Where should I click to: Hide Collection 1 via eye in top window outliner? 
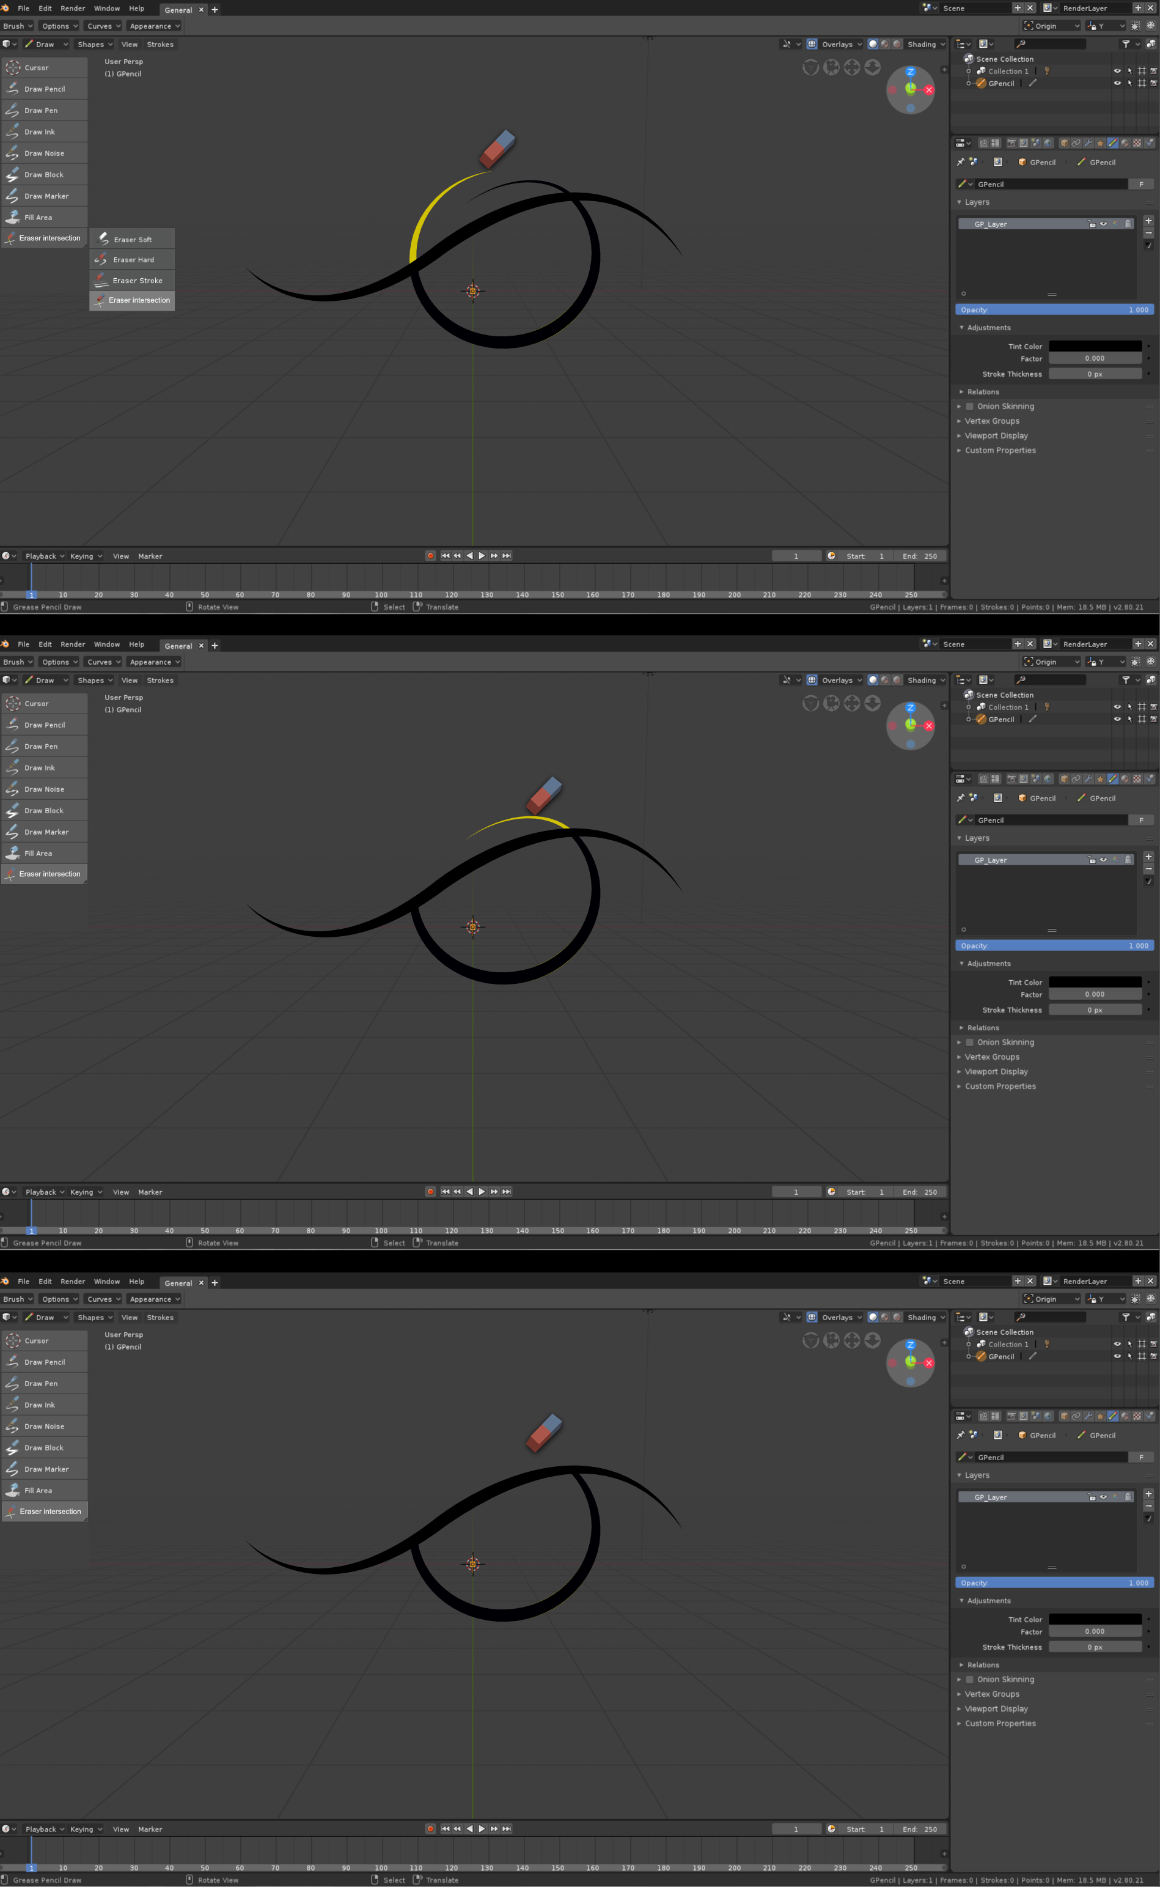[x=1117, y=70]
